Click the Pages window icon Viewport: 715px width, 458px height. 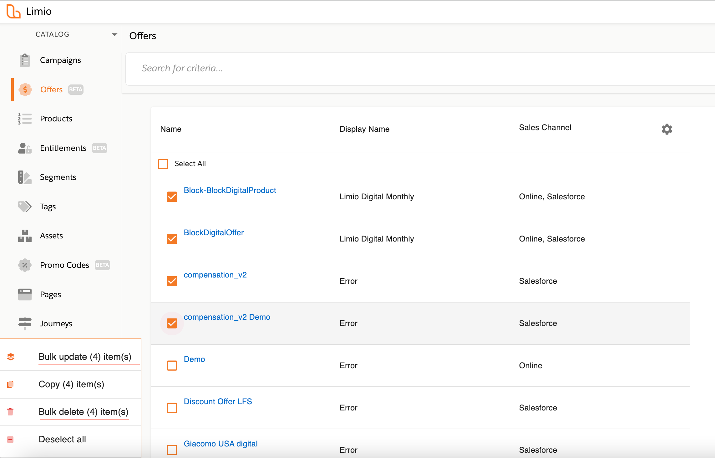pyautogui.click(x=25, y=294)
